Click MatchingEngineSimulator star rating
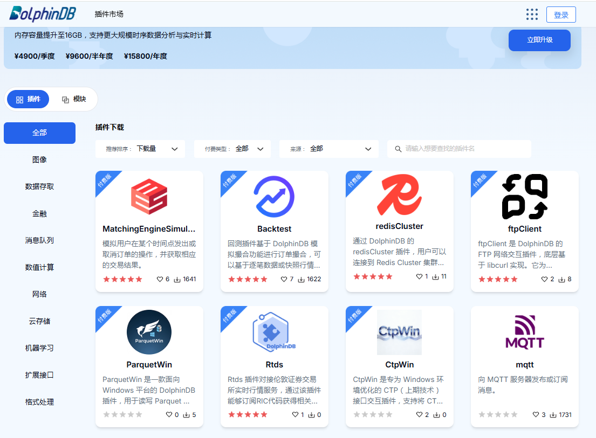 pyautogui.click(x=123, y=280)
